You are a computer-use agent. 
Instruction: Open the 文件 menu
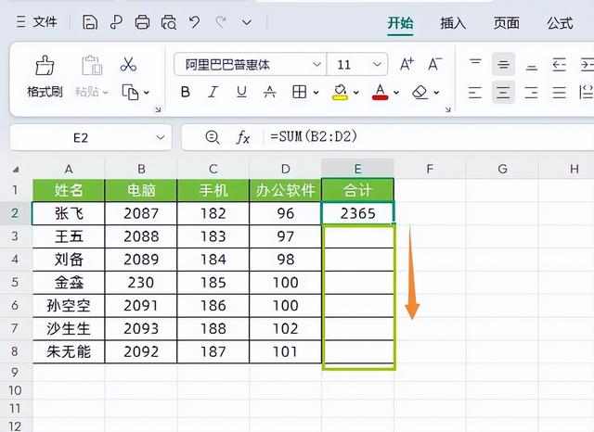37,22
